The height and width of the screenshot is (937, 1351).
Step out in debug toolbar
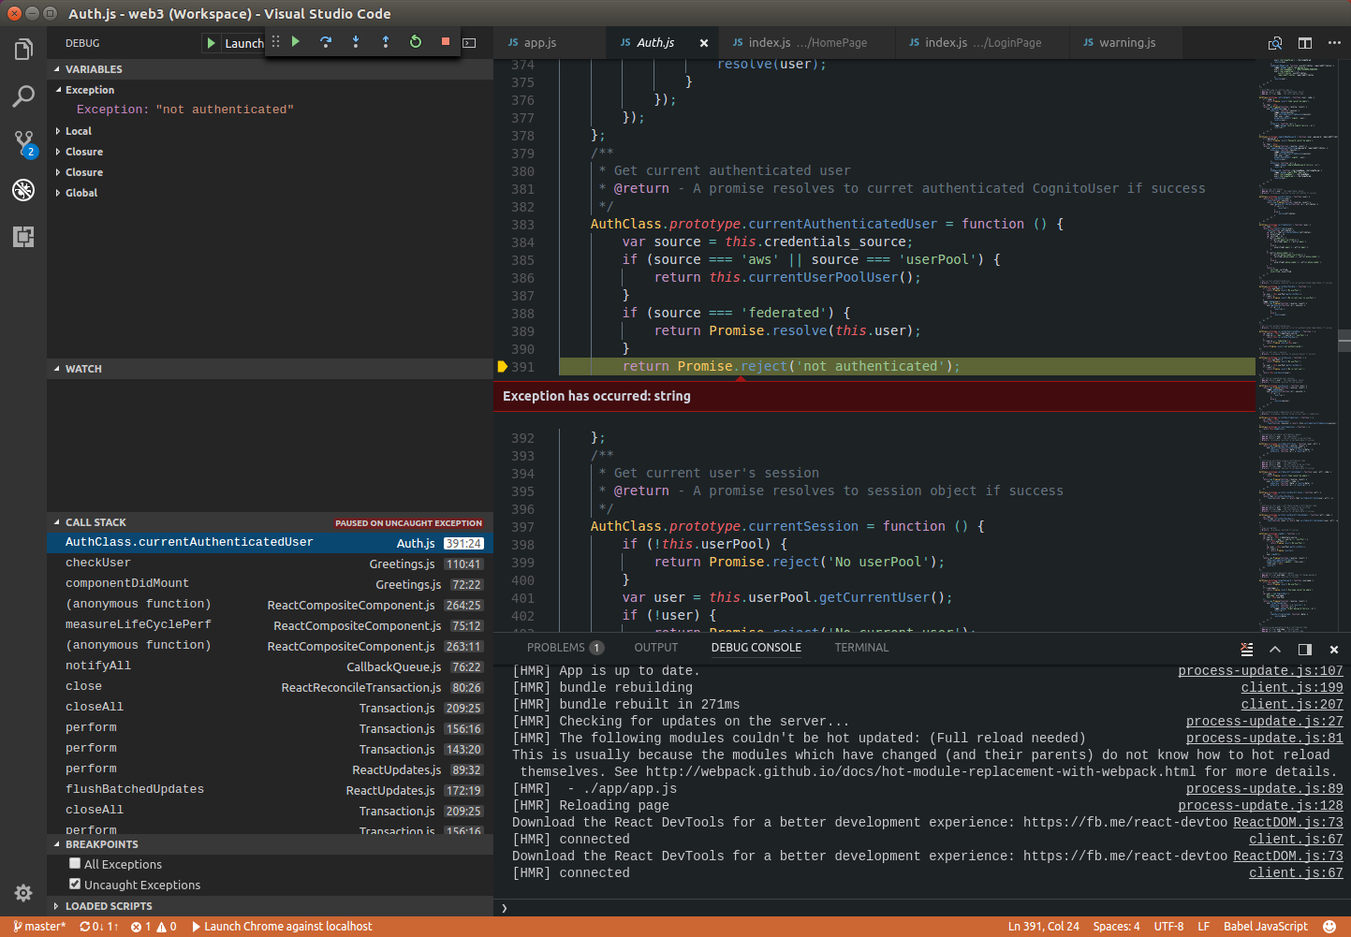click(x=386, y=42)
